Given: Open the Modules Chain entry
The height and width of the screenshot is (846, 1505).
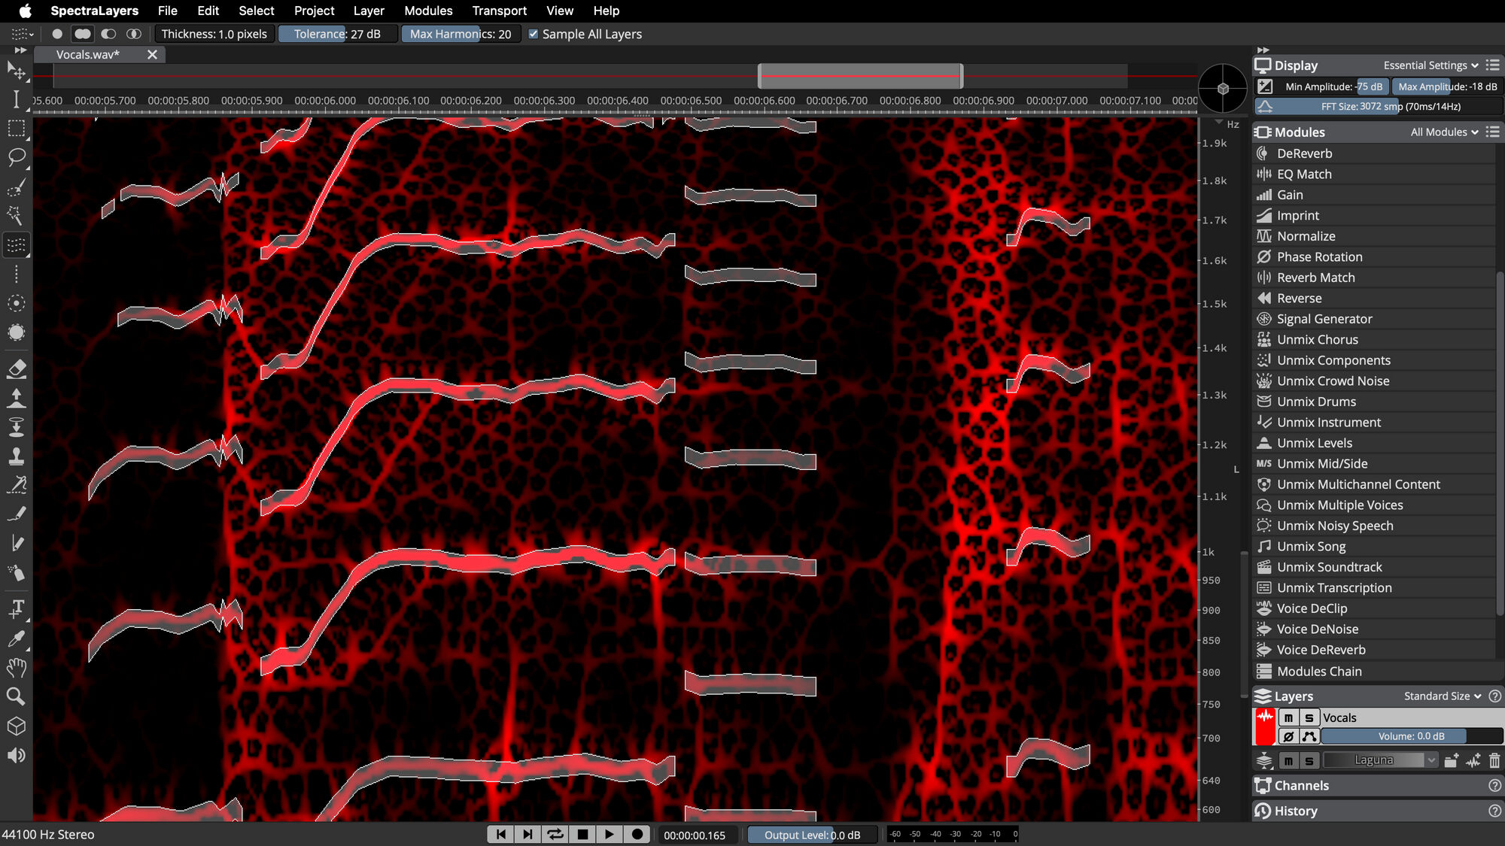Looking at the screenshot, I should point(1374,672).
